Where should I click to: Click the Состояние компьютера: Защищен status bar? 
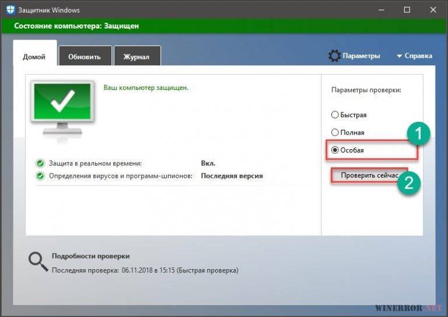224,26
